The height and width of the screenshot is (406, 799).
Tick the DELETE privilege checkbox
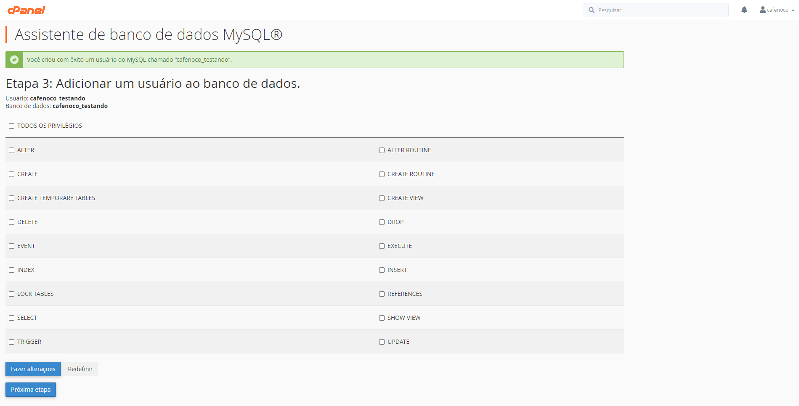tap(12, 222)
